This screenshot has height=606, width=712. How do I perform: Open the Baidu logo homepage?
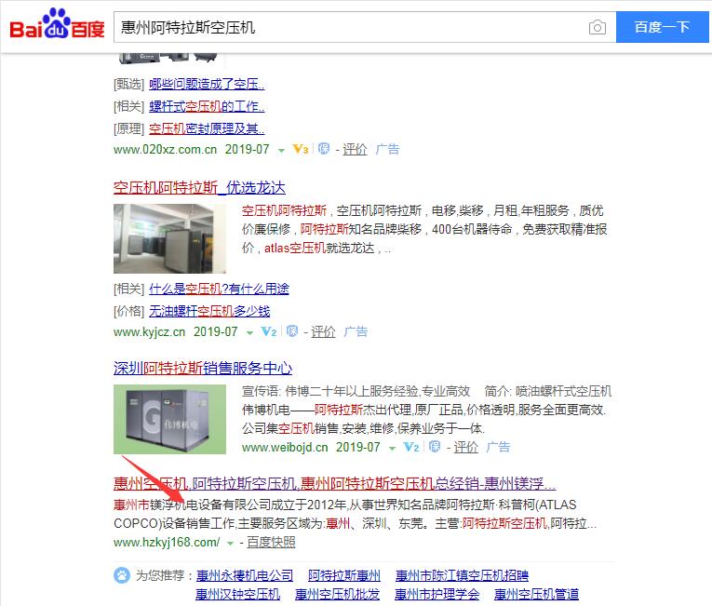point(57,23)
